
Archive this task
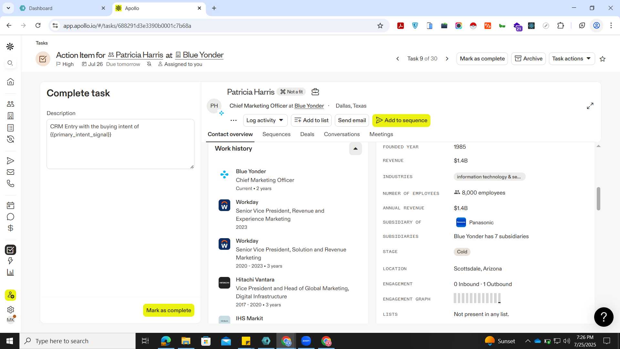point(528,59)
